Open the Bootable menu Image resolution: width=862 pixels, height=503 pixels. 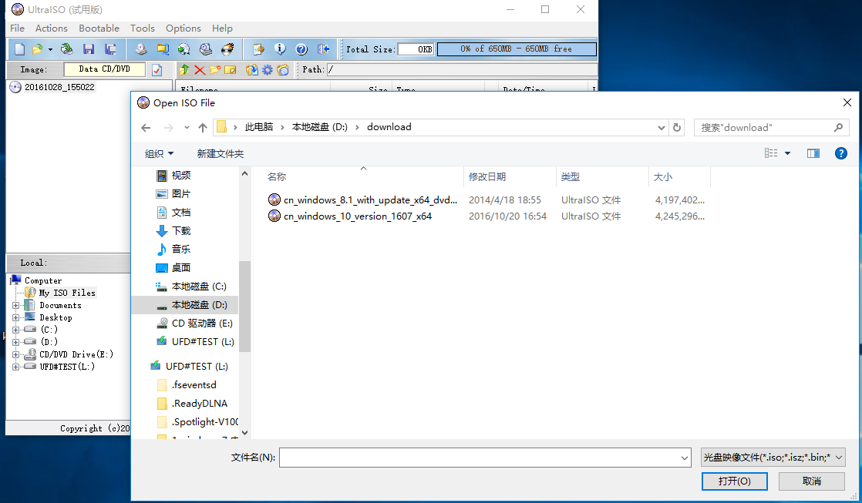tap(99, 28)
